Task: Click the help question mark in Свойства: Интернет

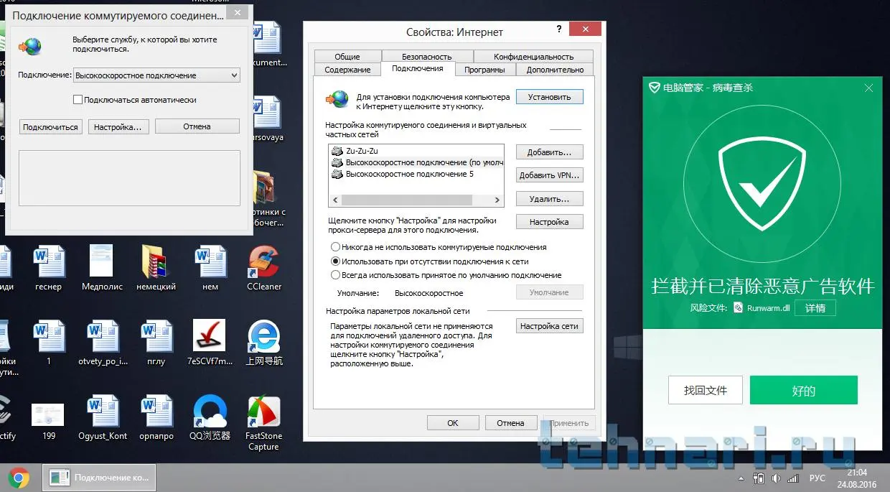Action: (x=559, y=29)
